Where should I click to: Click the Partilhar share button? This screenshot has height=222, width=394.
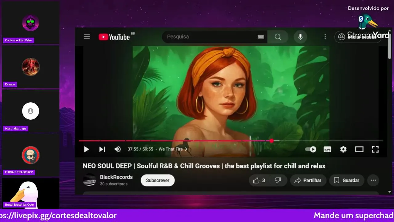pos(308,180)
